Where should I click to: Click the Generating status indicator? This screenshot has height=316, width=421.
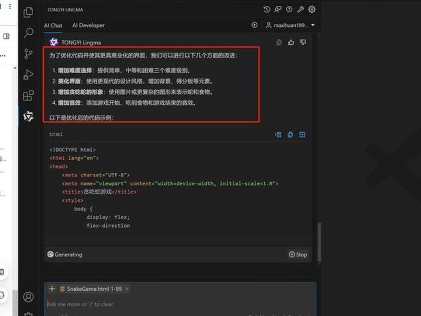point(65,254)
